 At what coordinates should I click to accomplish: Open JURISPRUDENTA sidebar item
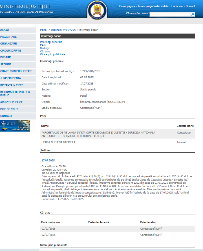[x=18, y=78]
